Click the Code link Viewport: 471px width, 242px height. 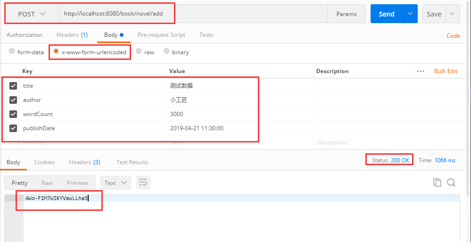tap(453, 36)
